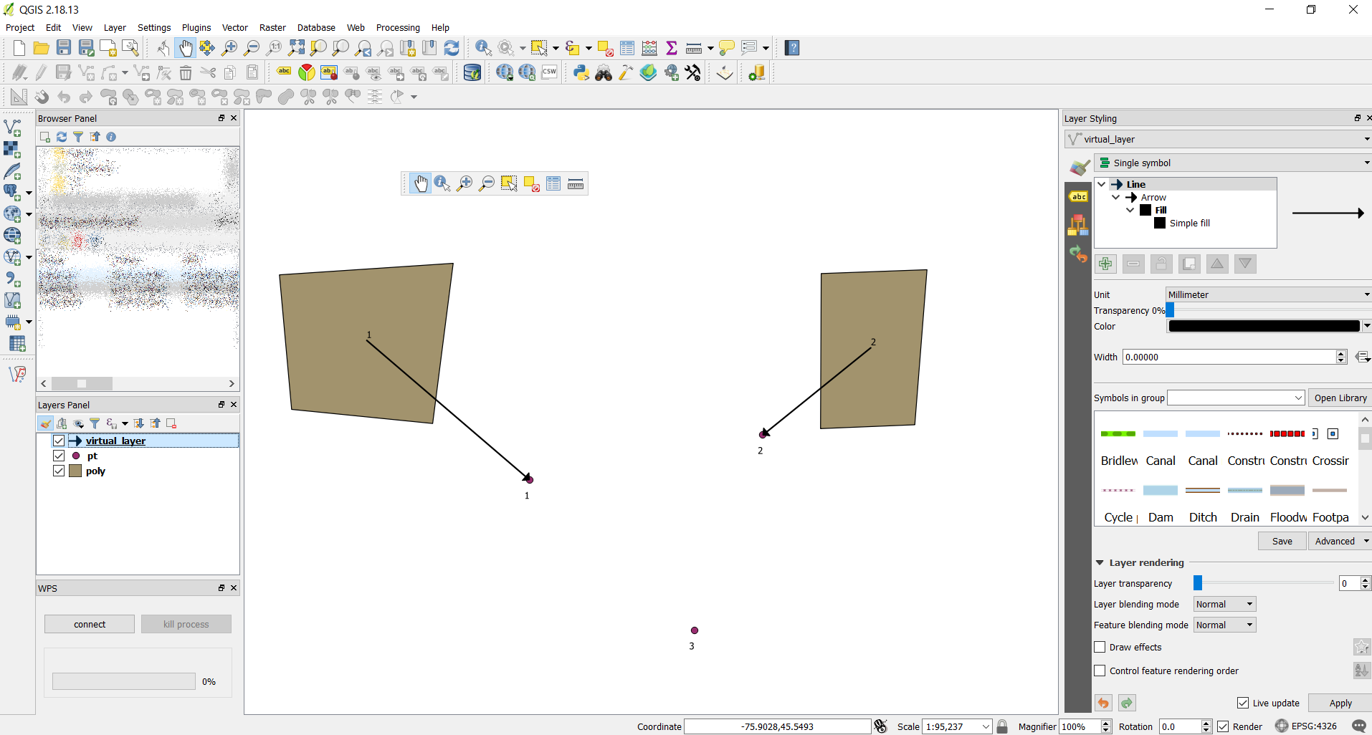Open the Labels tab in Layer Styling

coord(1078,196)
